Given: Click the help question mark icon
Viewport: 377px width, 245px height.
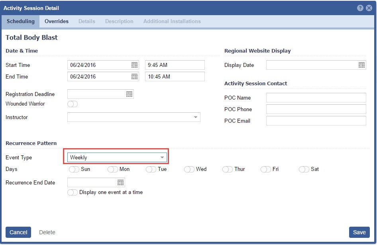Looking at the screenshot, I should pyautogui.click(x=360, y=8).
